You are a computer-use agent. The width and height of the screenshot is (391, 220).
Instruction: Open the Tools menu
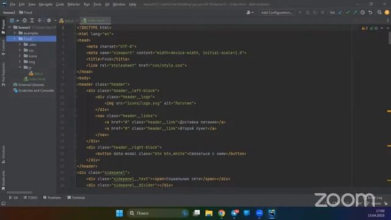click(97, 4)
